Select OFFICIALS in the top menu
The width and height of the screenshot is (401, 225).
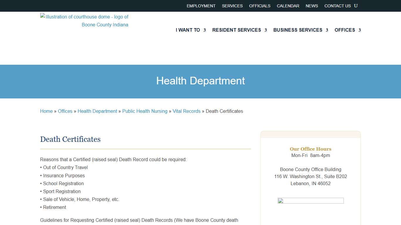[x=260, y=6]
